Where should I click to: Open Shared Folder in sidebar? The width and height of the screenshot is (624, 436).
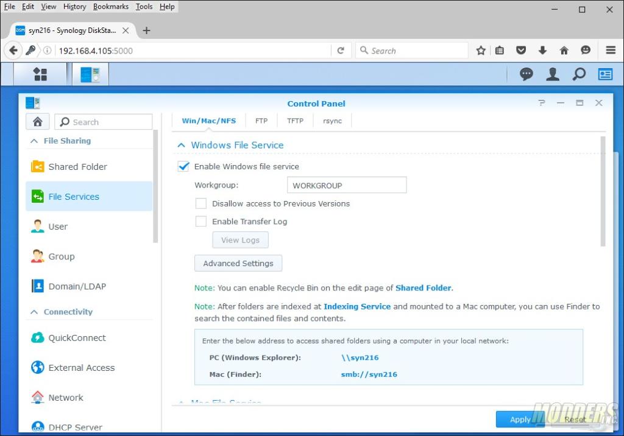click(77, 167)
